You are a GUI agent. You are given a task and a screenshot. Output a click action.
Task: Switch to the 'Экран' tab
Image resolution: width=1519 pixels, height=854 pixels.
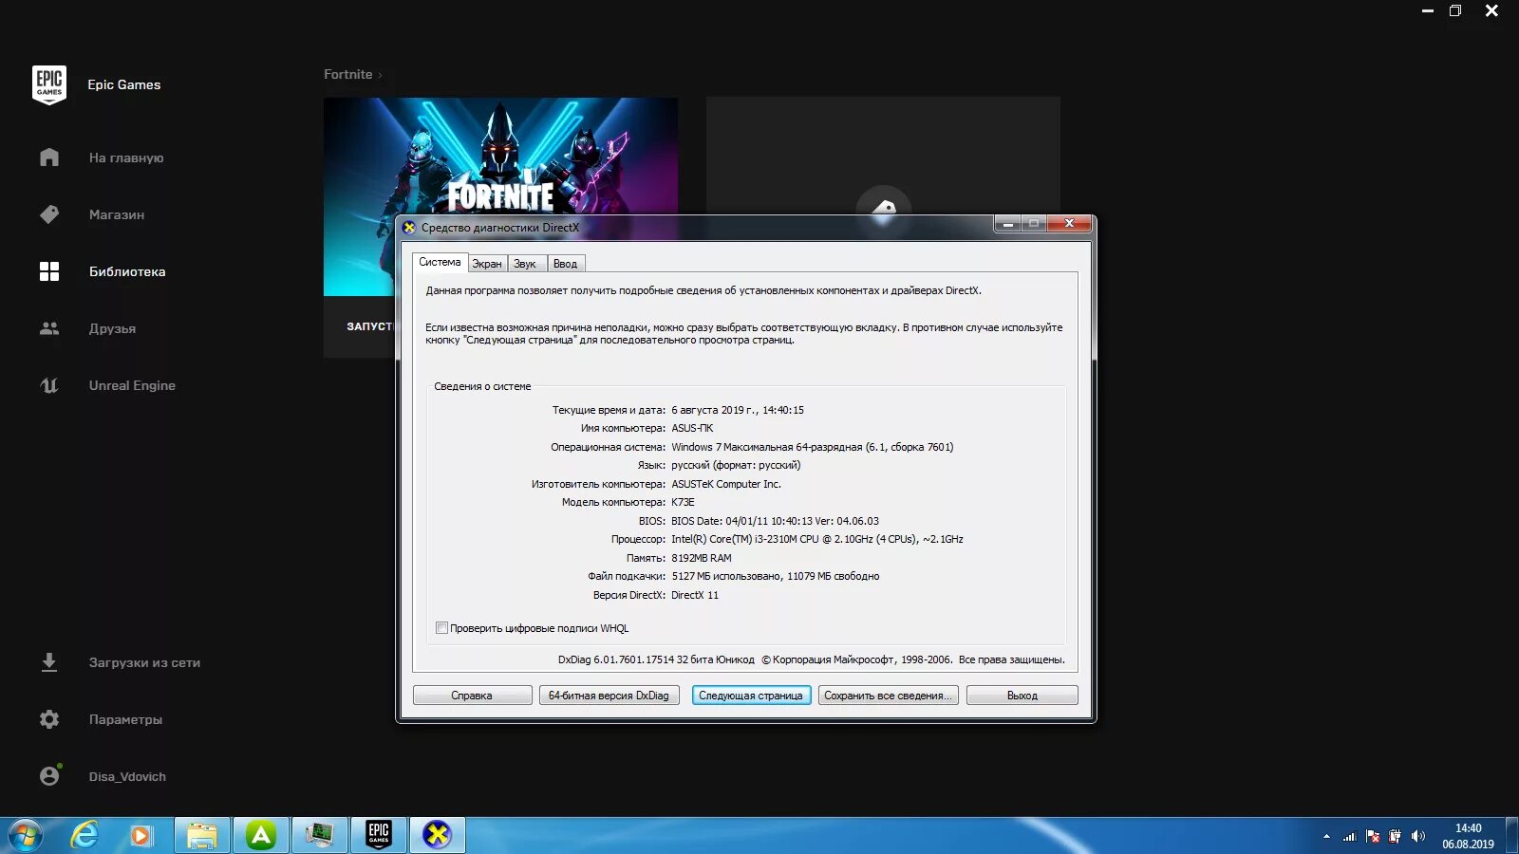pos(487,264)
